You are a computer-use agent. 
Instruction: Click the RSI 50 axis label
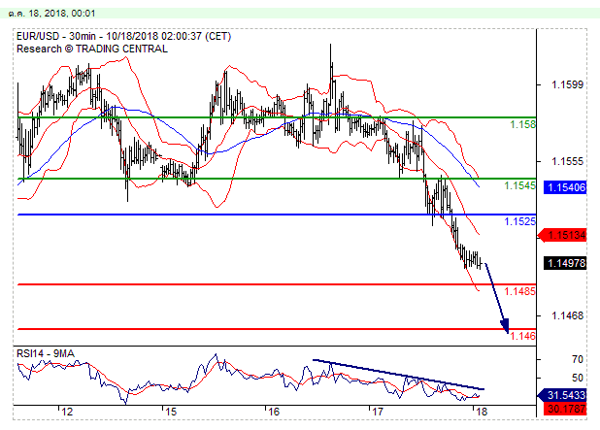coord(578,378)
